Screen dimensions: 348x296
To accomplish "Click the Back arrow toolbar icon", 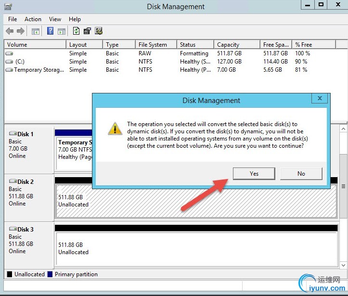I will (10, 31).
